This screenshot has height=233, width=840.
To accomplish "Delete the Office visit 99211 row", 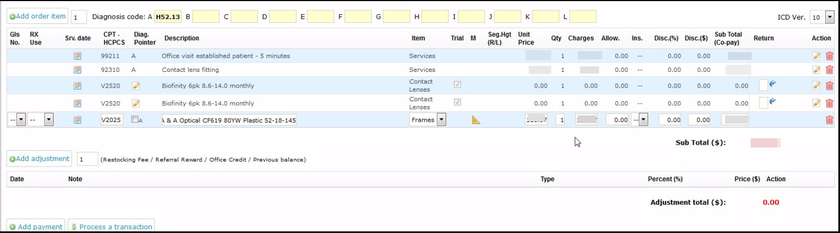I will coord(829,56).
